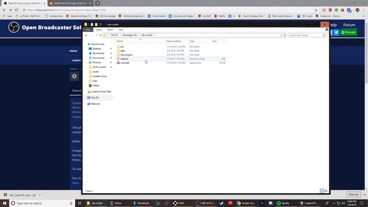Bookmark this page with star icon
This screenshot has width=368, height=207.
(316, 10)
